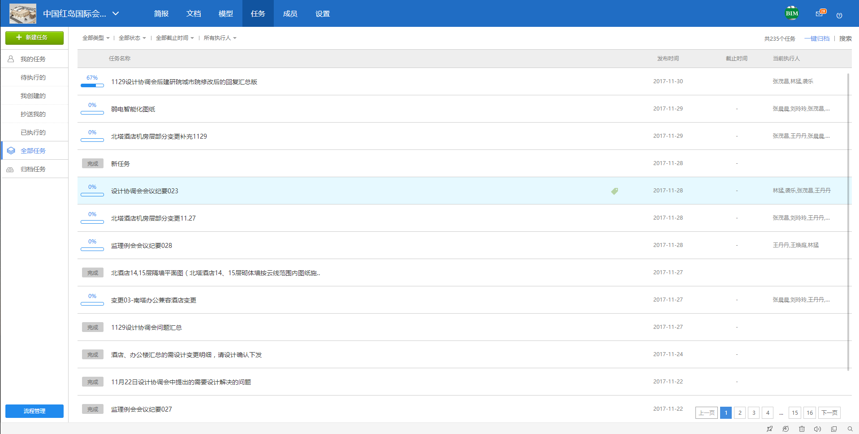Click the green 新建任务 button

[35, 38]
